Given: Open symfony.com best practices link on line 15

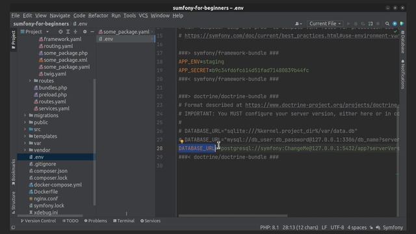Looking at the screenshot, I should coord(292,36).
